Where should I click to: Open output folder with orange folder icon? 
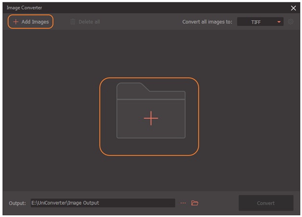[x=195, y=203]
